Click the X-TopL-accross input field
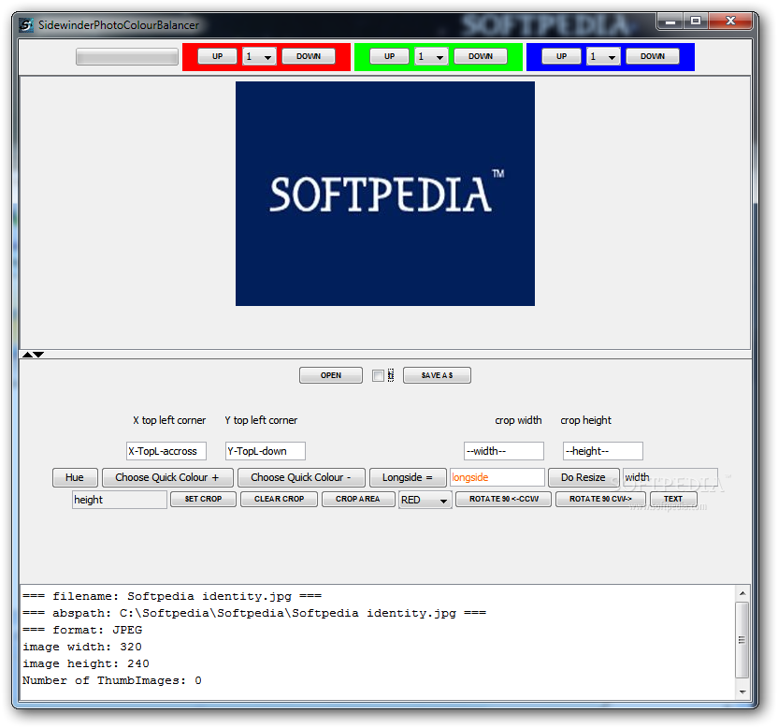Image resolution: width=778 pixels, height=728 pixels. pos(166,451)
